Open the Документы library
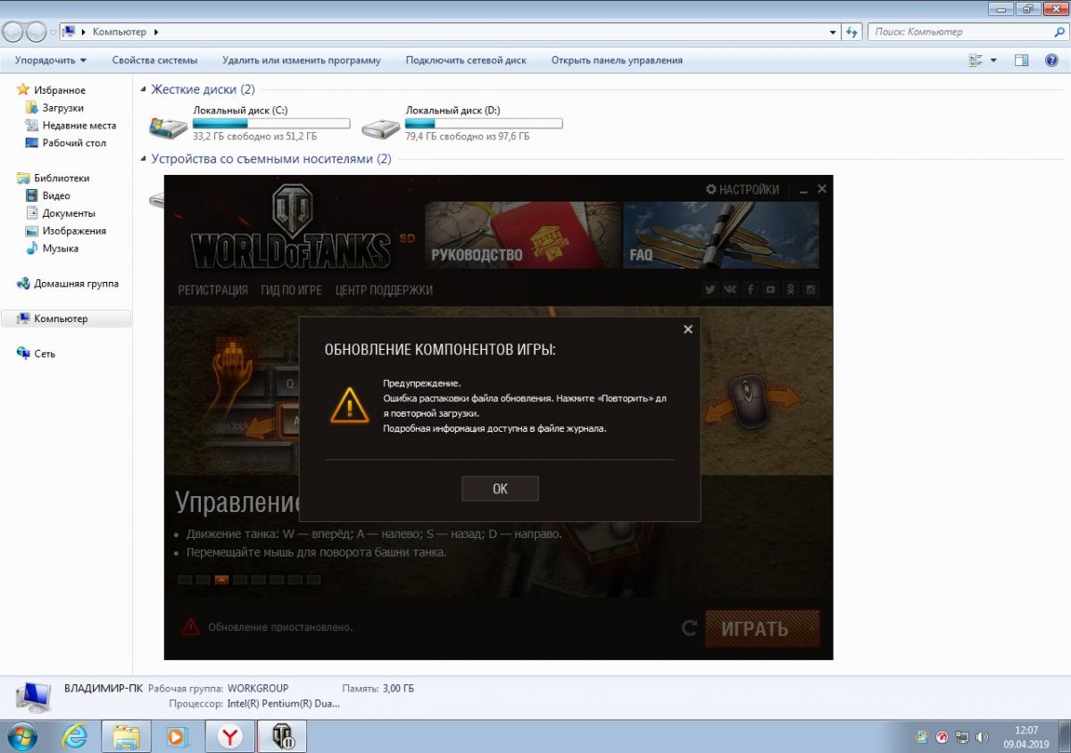1071x753 pixels. (69, 213)
